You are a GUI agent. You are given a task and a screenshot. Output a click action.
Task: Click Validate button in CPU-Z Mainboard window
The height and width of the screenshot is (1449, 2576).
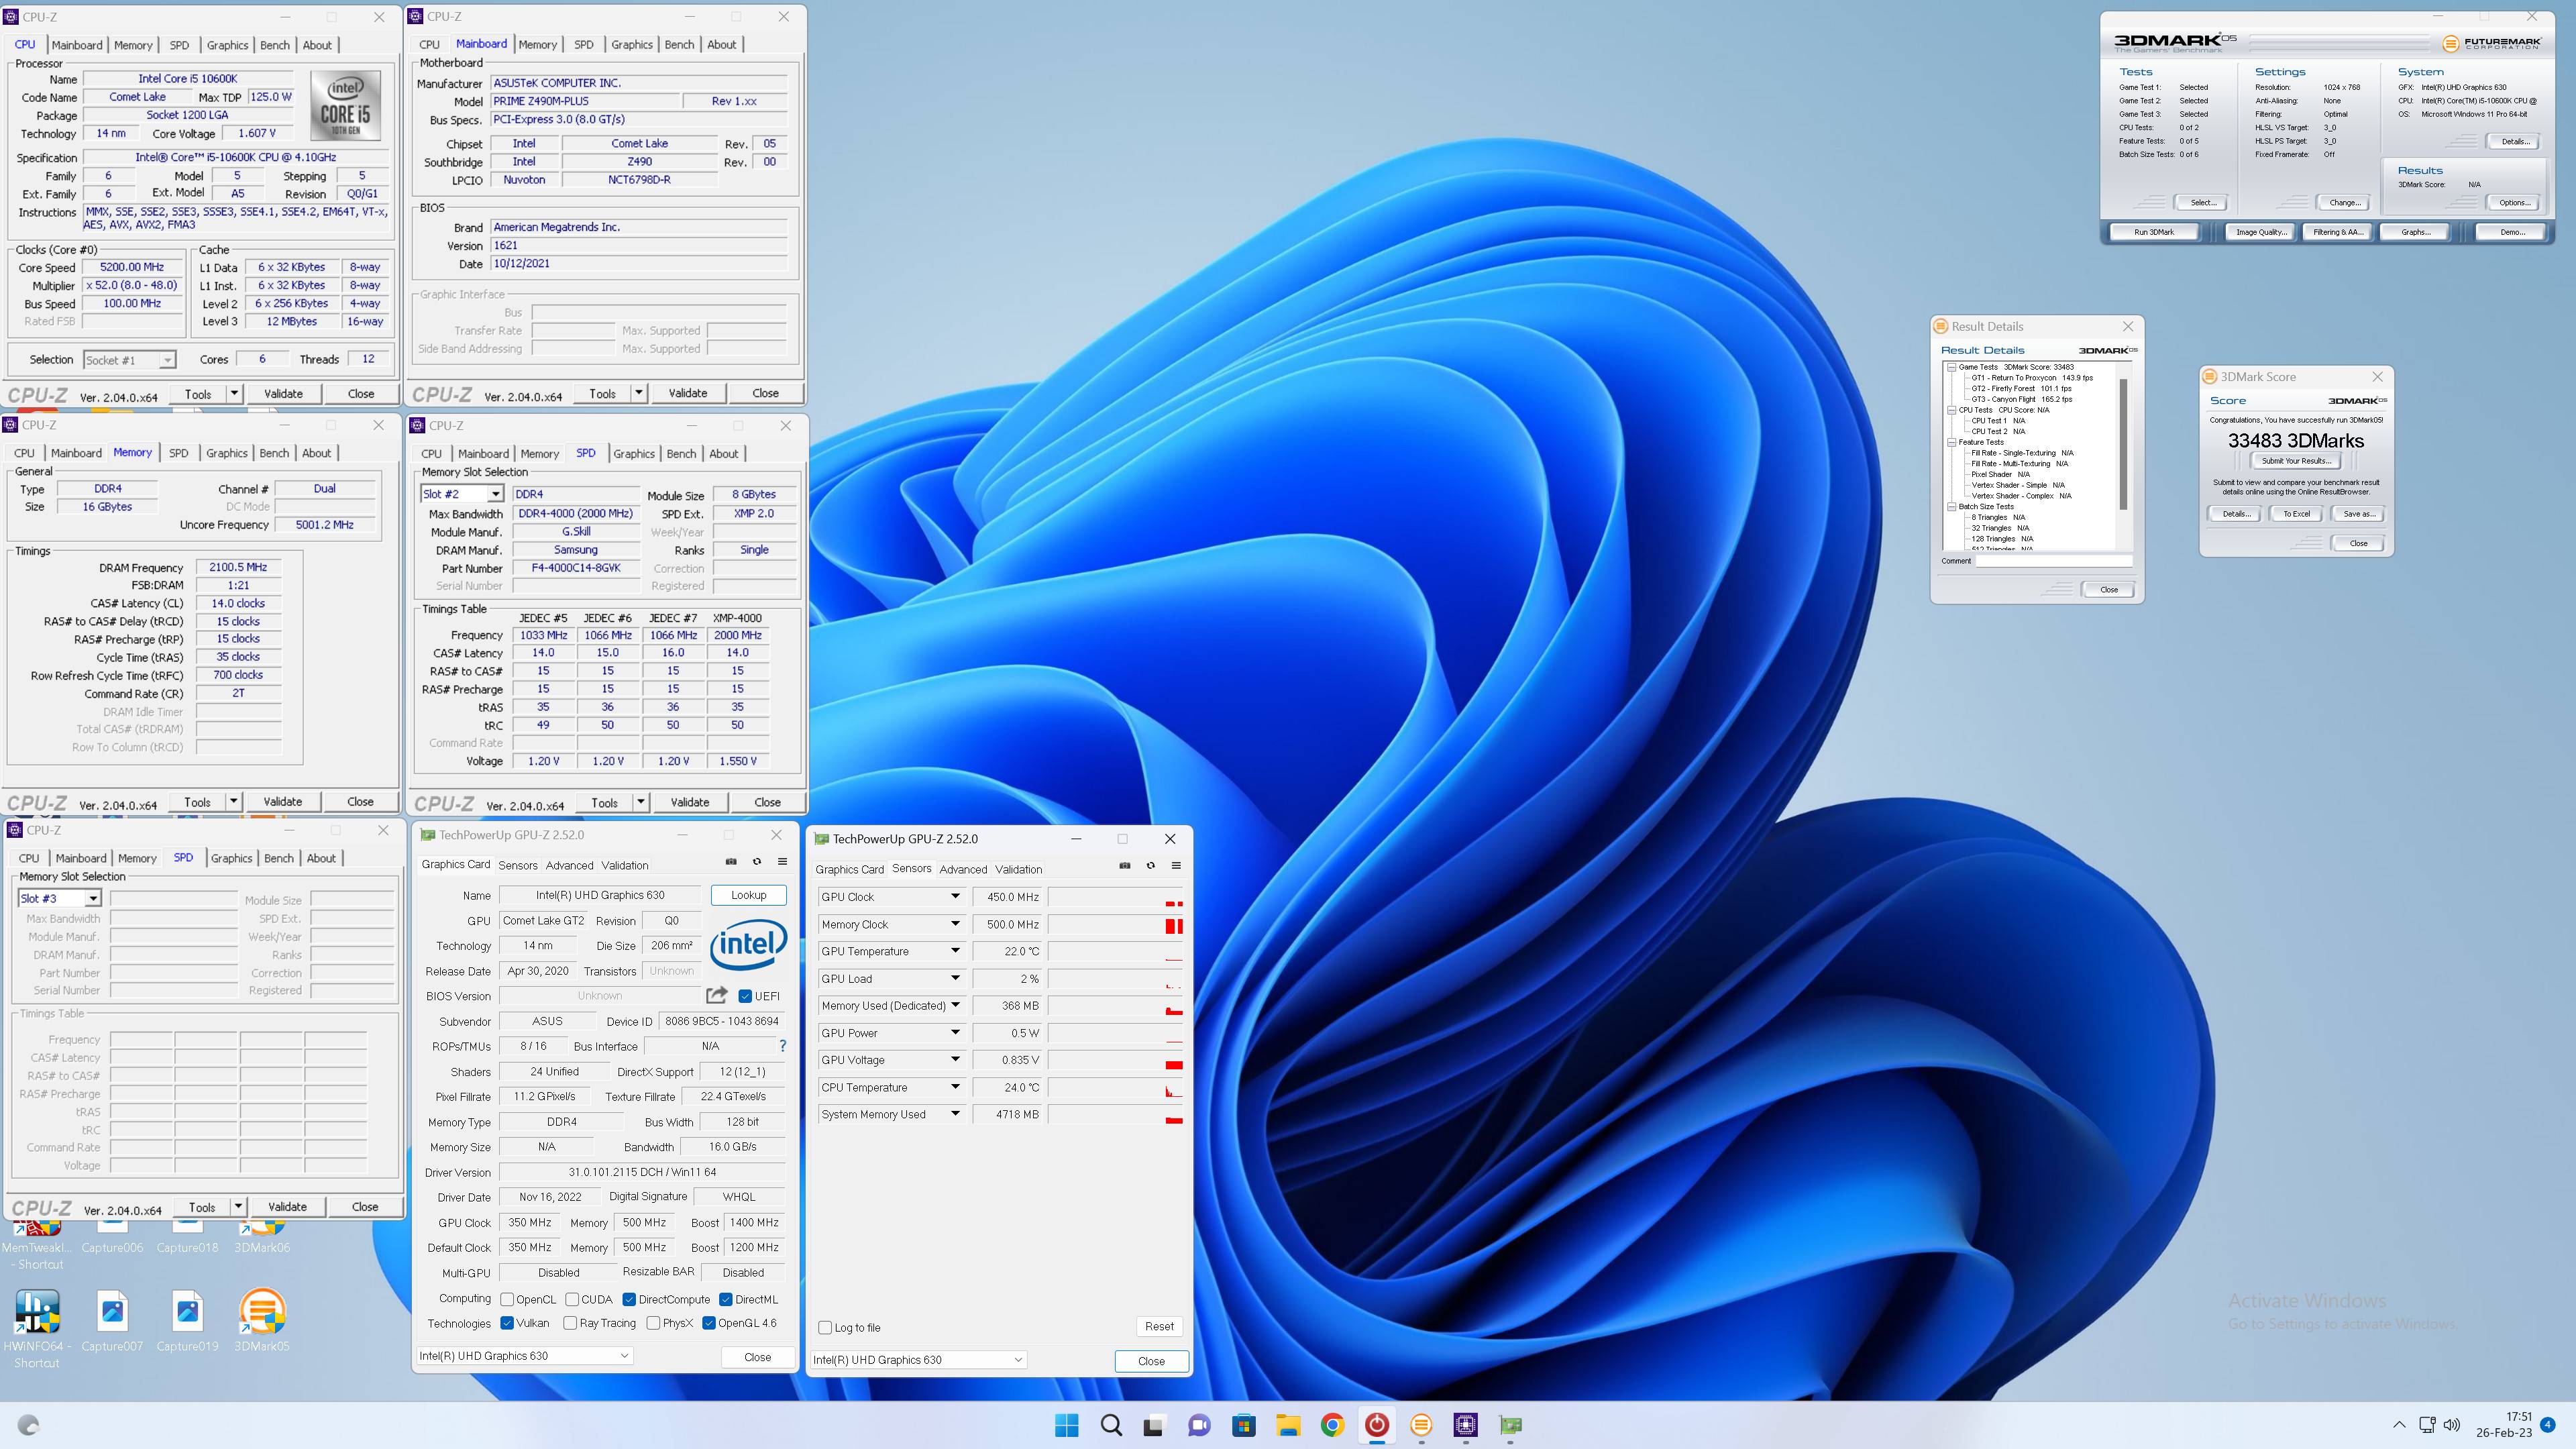[688, 393]
